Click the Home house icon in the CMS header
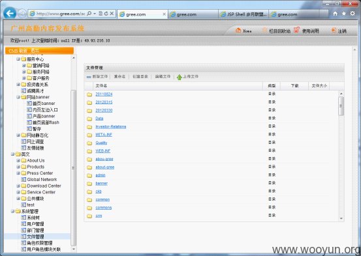Viewport: 361px width, 256px height. pos(238,30)
